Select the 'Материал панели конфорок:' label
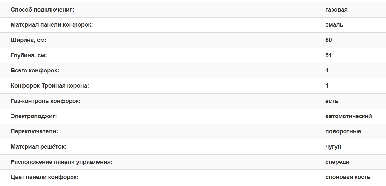The height and width of the screenshot is (186, 386). 52,25
